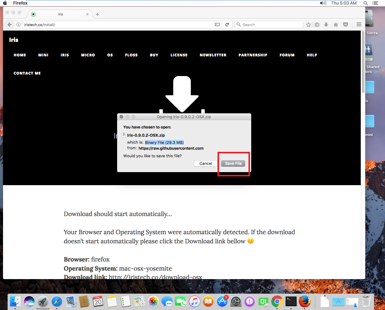Go to the Firefox home page icon
The height and width of the screenshot is (310, 385).
pyautogui.click(x=336, y=25)
